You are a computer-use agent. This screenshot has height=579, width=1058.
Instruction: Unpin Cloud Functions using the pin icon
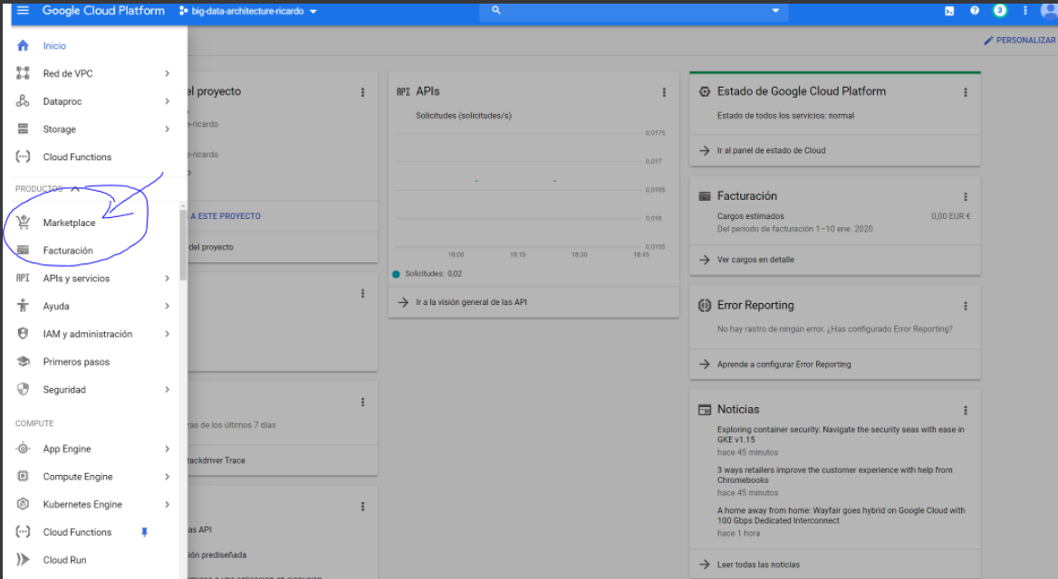tap(144, 532)
